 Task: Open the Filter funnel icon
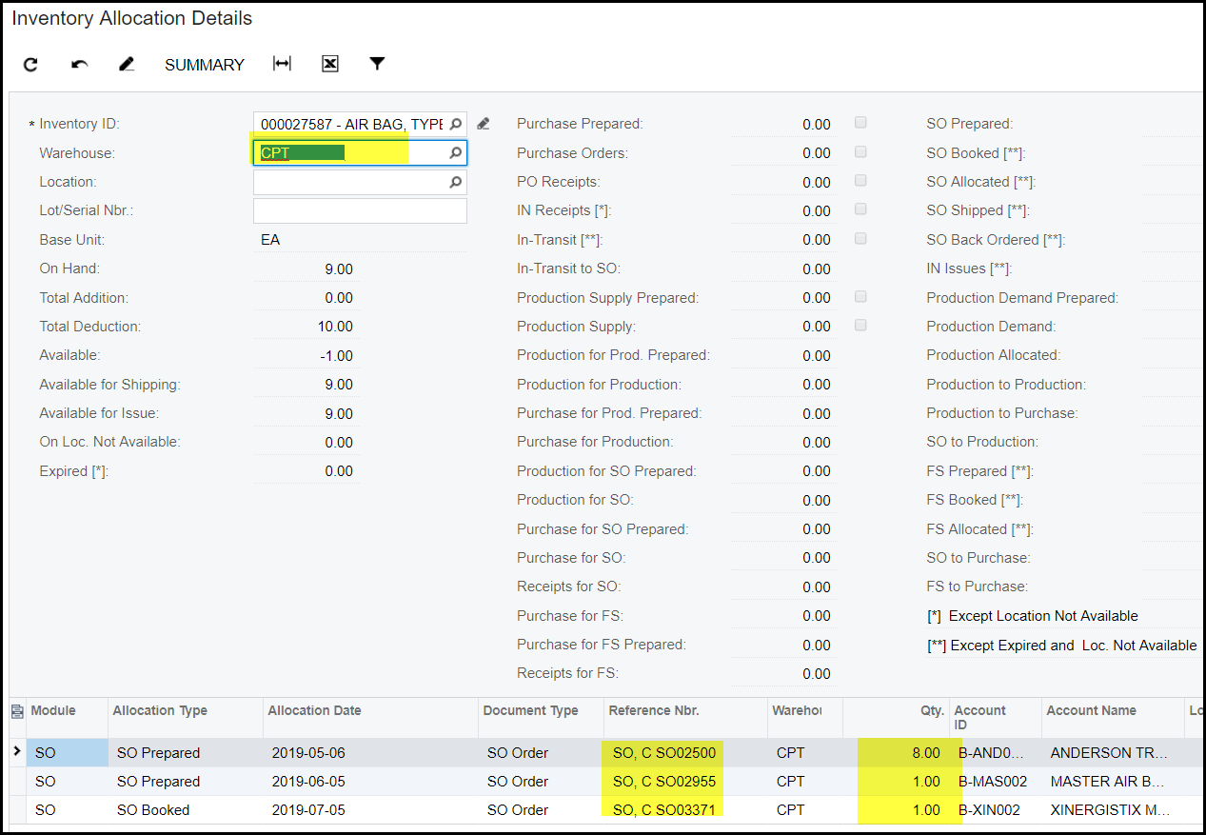tap(377, 64)
